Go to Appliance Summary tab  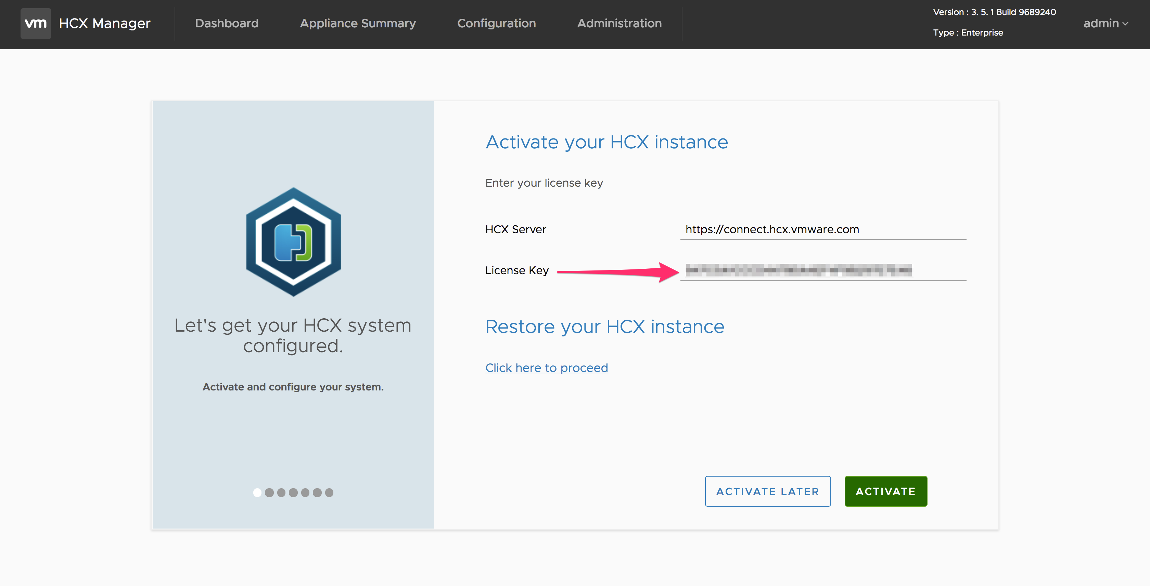tap(358, 23)
